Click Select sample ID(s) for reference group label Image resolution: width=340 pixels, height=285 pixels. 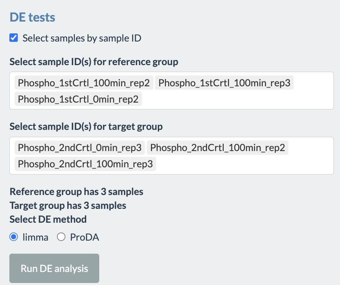[94, 62]
